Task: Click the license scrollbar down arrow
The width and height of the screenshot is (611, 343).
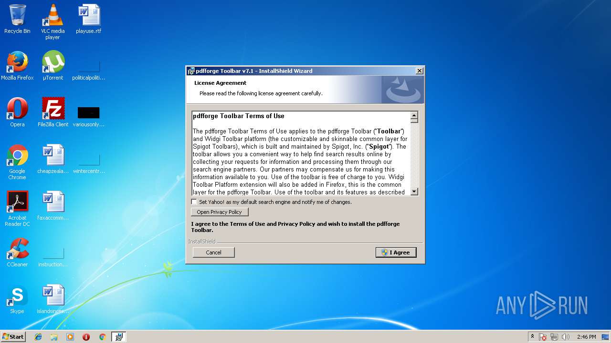Action: (x=414, y=192)
